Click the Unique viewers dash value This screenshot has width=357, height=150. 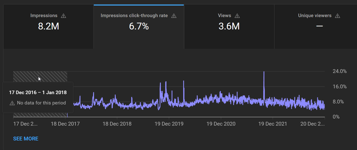coord(319,26)
